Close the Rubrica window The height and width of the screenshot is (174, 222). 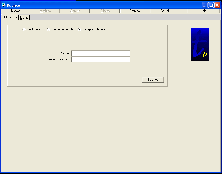tap(217, 5)
